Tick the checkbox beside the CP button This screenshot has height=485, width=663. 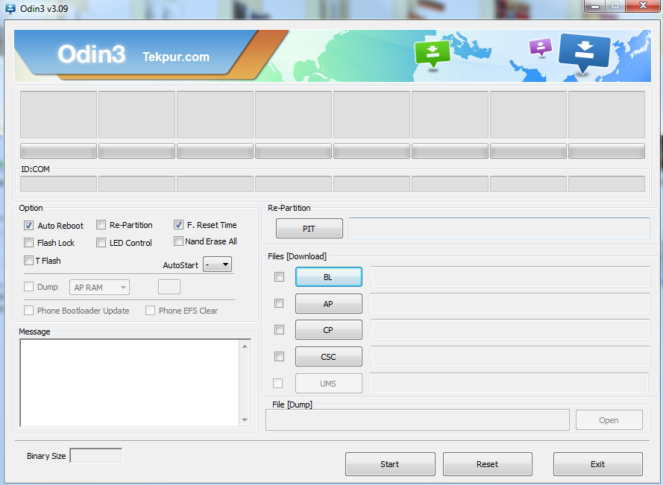click(x=279, y=329)
